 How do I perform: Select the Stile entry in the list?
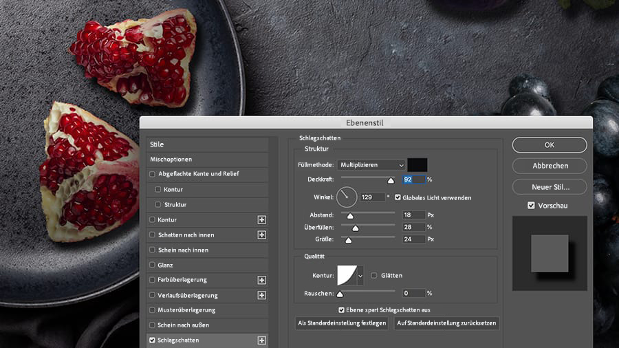coord(207,144)
